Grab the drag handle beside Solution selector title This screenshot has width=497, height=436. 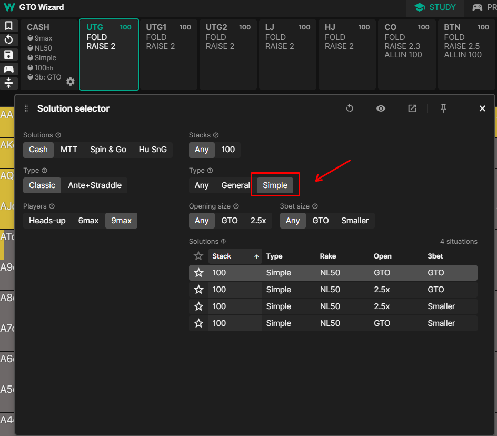26,108
